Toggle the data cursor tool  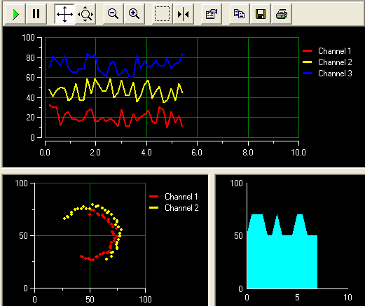click(184, 14)
